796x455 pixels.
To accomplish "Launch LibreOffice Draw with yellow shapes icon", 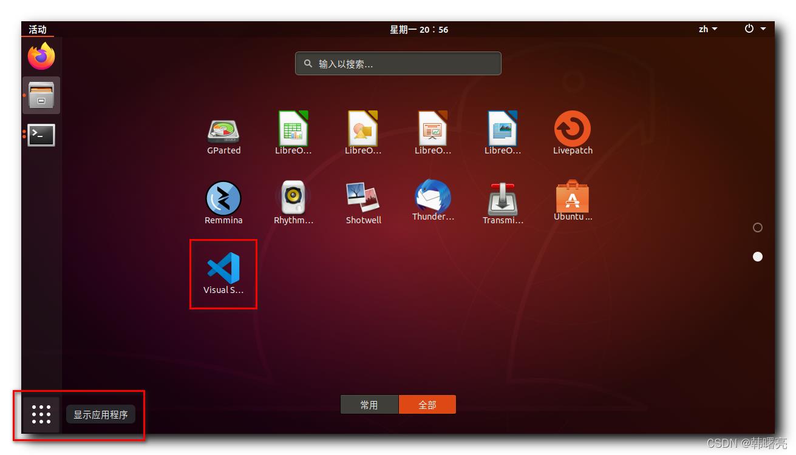I will (x=363, y=133).
